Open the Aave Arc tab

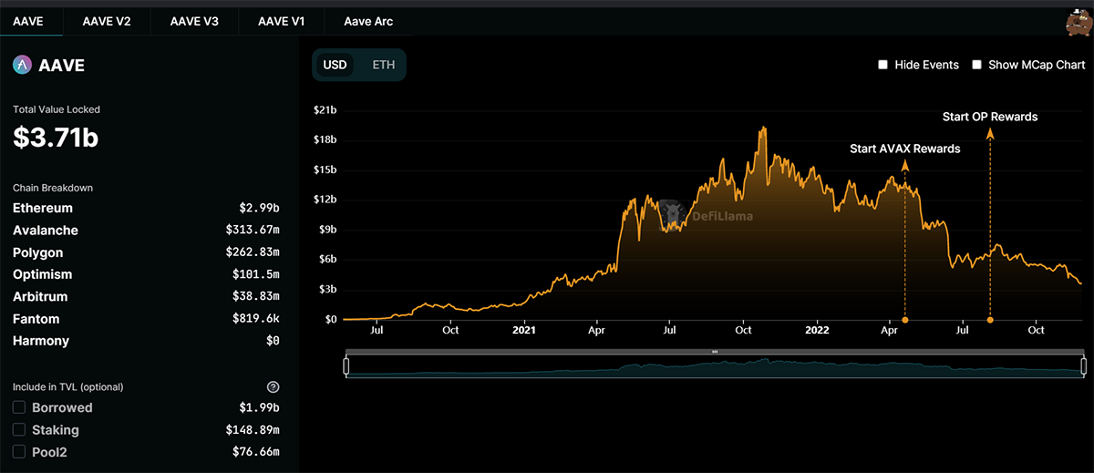tap(368, 20)
